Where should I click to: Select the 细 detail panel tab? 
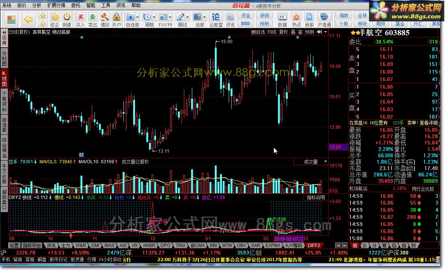[355, 245]
